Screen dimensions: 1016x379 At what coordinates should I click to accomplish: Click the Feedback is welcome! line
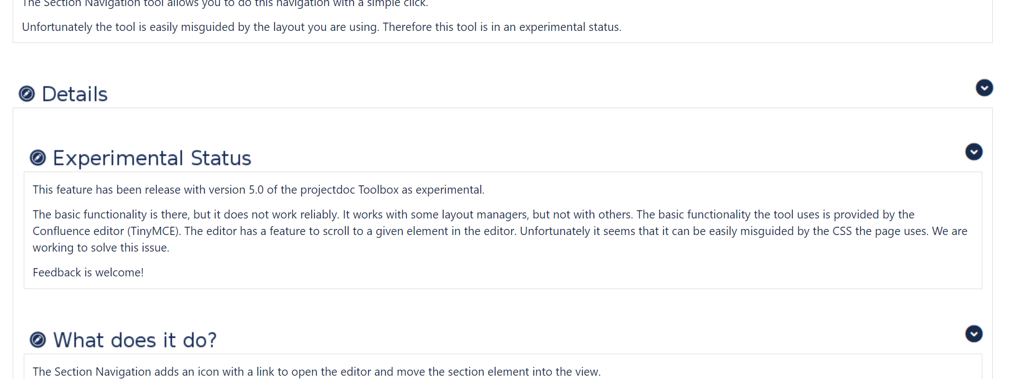88,273
